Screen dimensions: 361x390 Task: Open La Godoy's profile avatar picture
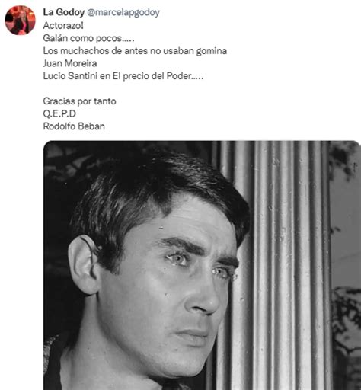point(20,20)
